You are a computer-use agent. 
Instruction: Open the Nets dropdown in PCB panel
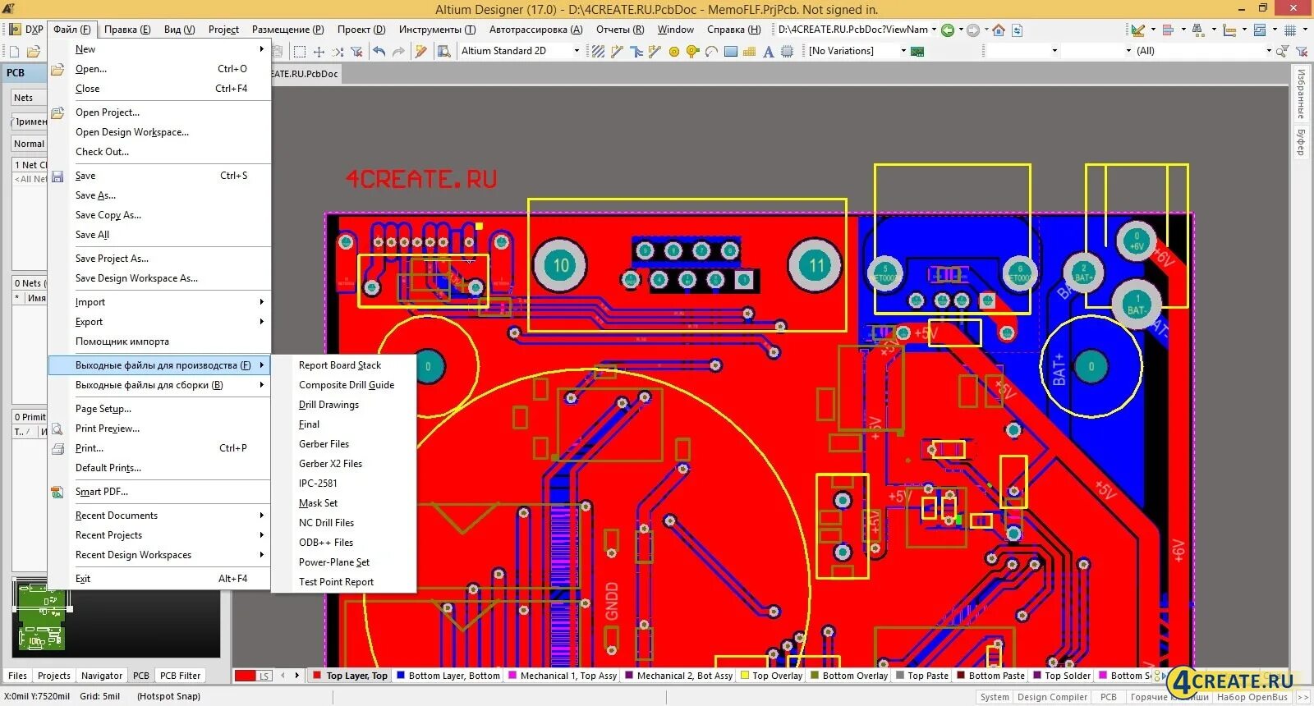pyautogui.click(x=29, y=98)
